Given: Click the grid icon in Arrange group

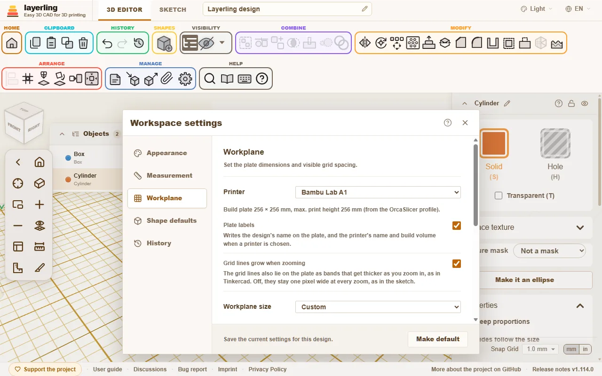Looking at the screenshot, I should click(28, 78).
